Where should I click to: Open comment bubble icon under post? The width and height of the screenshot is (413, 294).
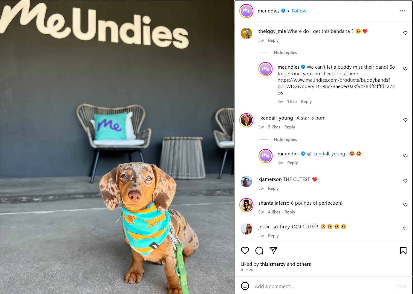(x=259, y=251)
